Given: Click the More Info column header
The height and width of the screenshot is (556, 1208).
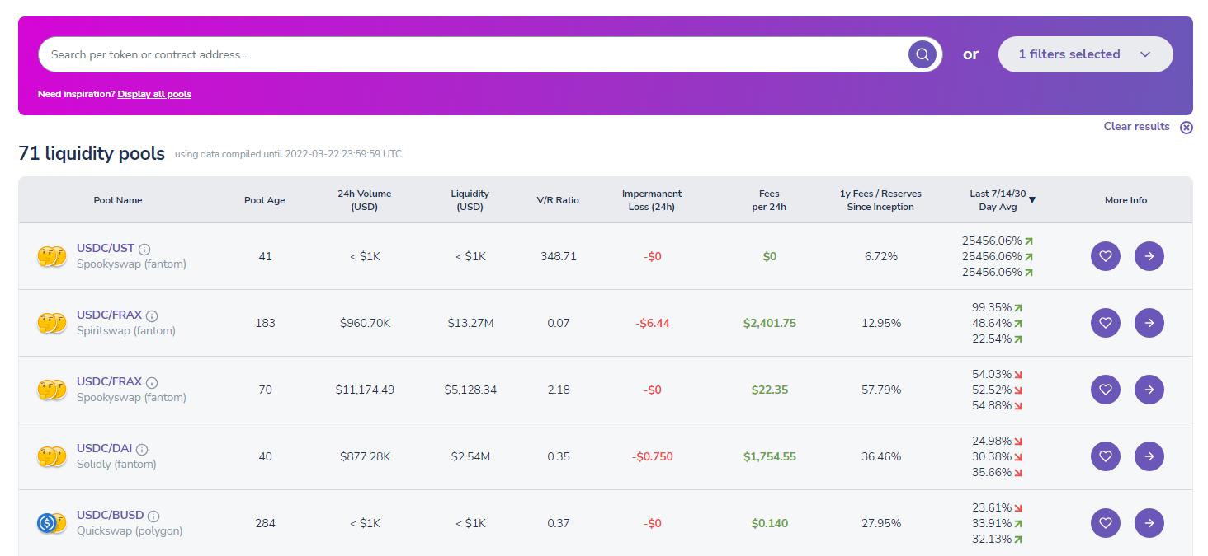Looking at the screenshot, I should click(1126, 200).
